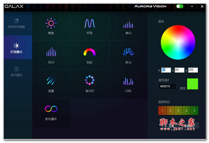Pick the 单闪 single flash bars icon

(128, 24)
